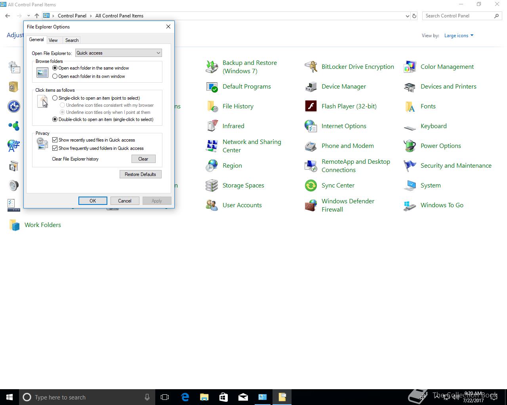
Task: Click the User Accounts icon
Action: (x=212, y=205)
